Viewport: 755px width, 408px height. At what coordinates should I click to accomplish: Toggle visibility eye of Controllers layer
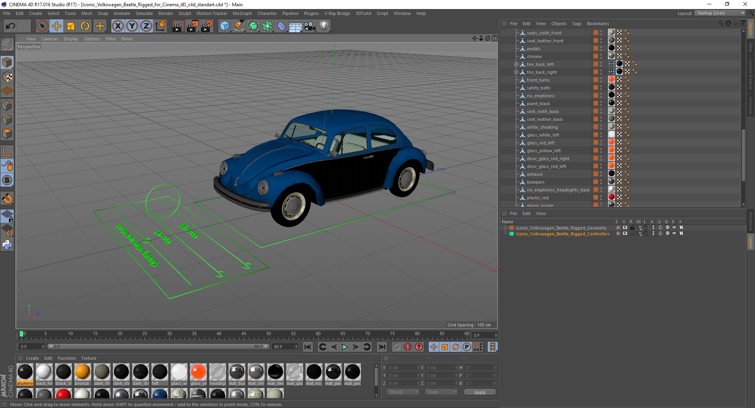[x=625, y=233]
